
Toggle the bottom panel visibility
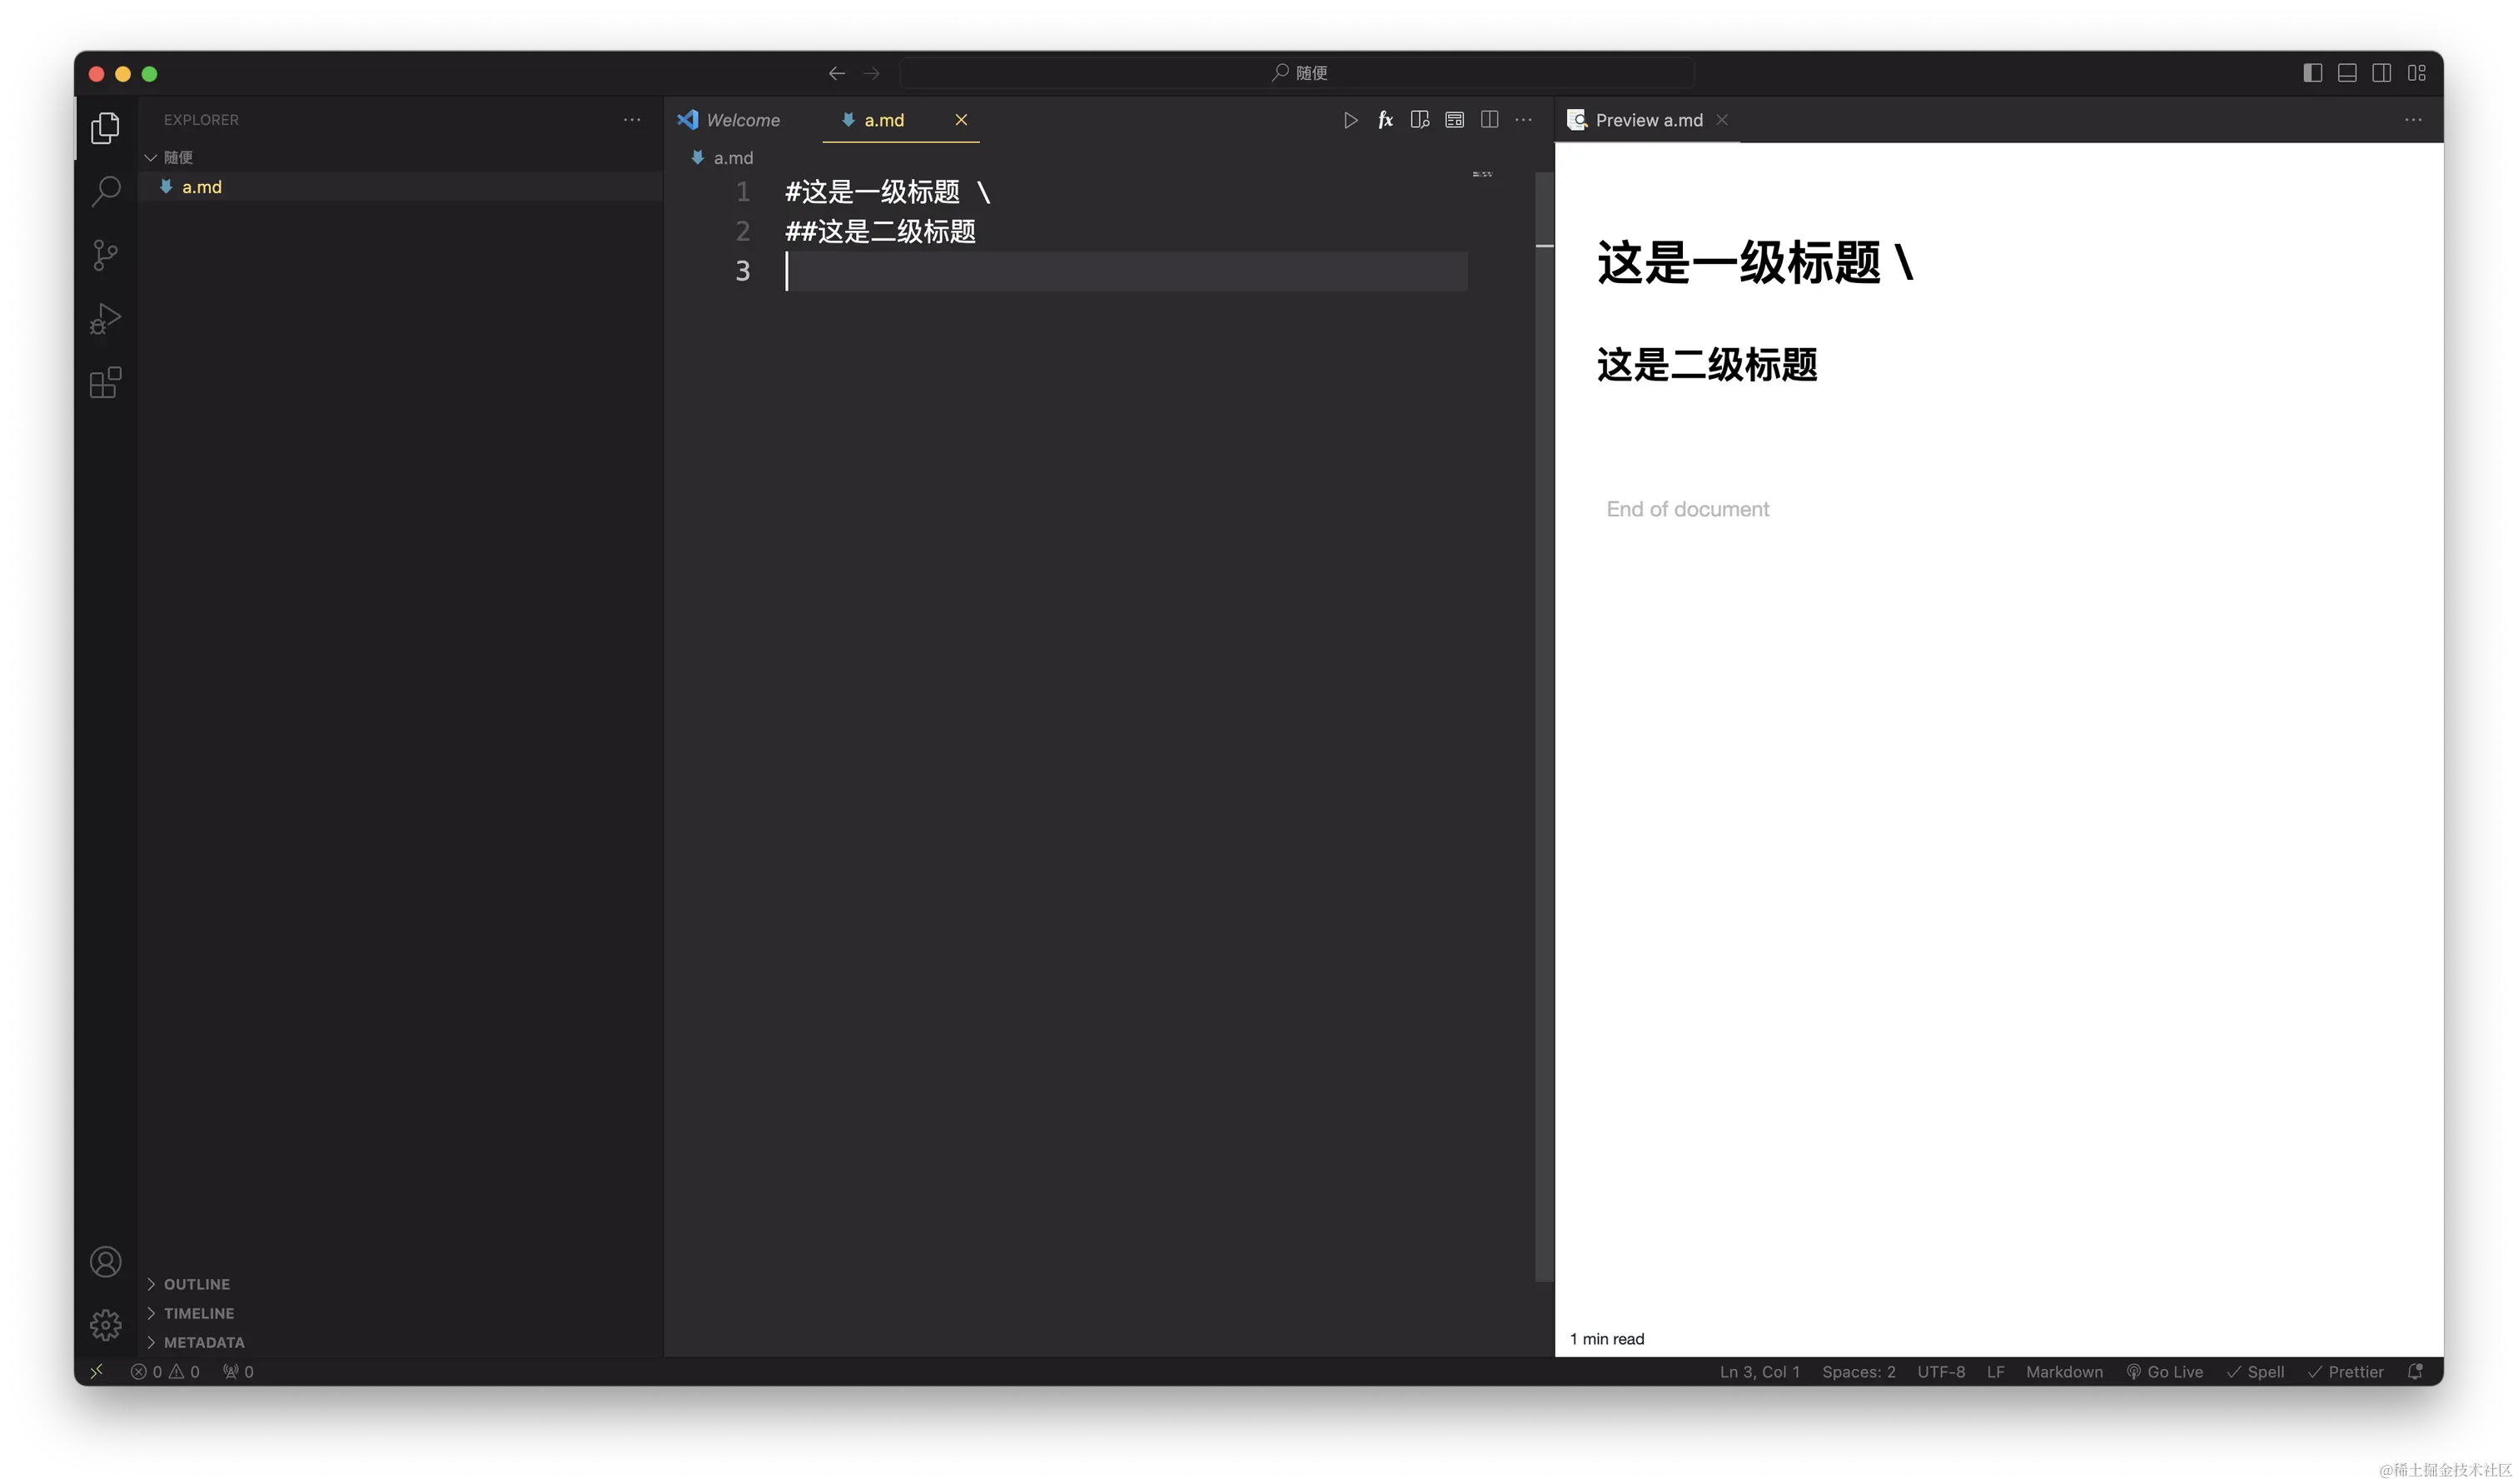click(x=2347, y=73)
